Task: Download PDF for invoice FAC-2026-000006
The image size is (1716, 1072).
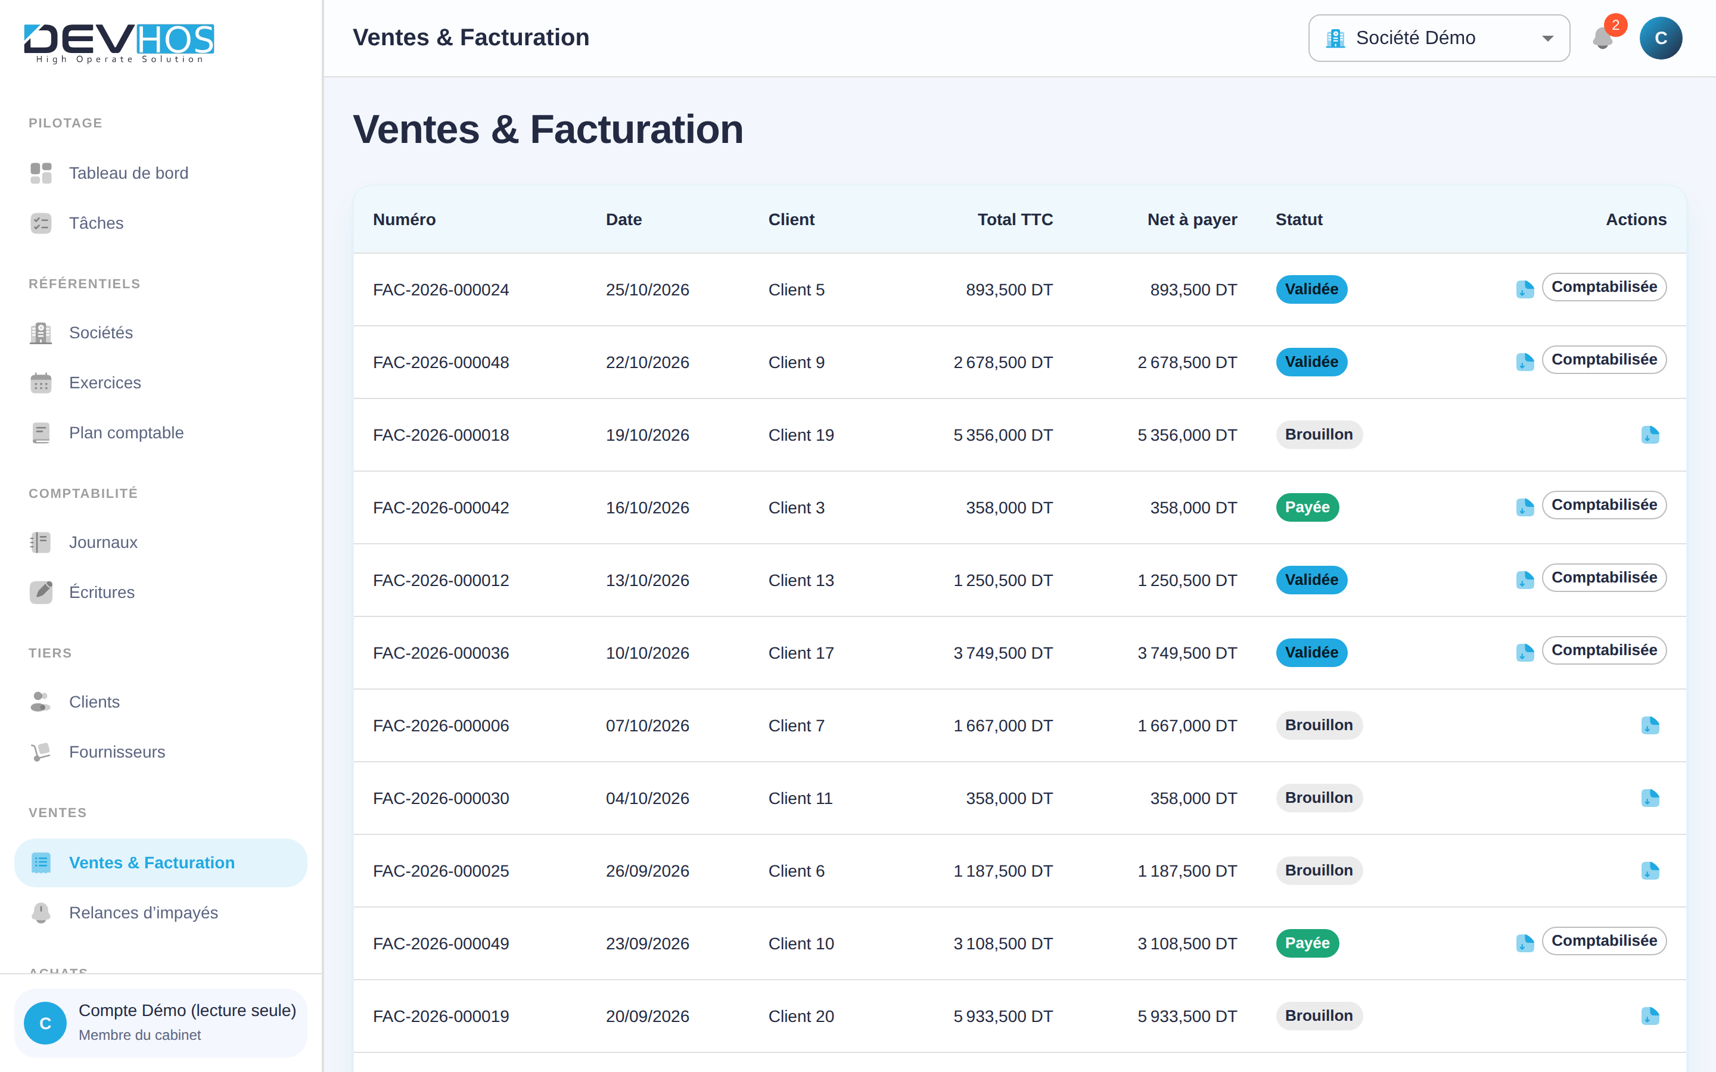Action: (x=1650, y=725)
